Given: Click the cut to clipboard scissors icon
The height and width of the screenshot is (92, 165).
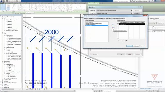Looking at the screenshot, I should 18,5.
